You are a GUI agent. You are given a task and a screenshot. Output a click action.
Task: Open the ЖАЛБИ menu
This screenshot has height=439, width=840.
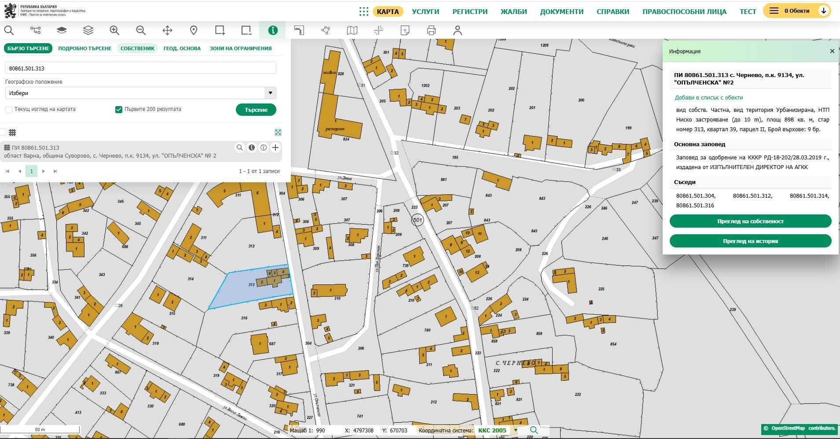click(514, 11)
